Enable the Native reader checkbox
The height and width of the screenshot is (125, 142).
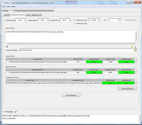pos(124,20)
